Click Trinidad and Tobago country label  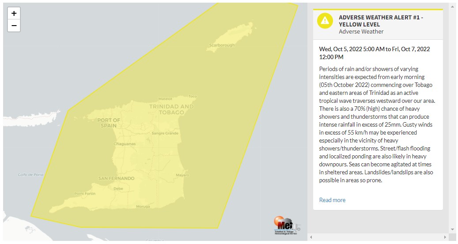tap(171, 109)
